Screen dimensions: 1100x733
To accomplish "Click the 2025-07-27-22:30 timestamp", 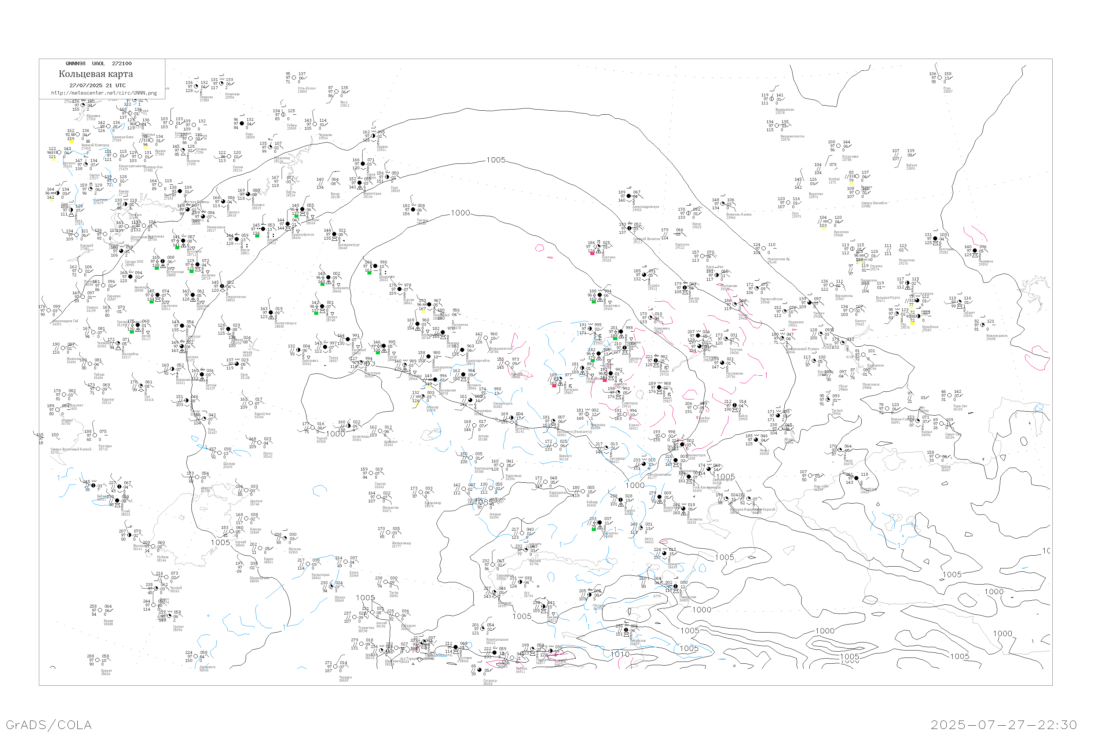I will [1004, 725].
